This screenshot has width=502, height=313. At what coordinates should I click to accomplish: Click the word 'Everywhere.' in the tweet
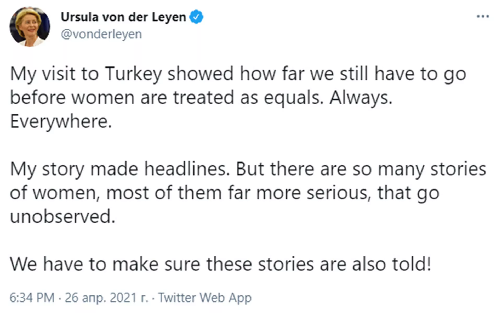[61, 121]
